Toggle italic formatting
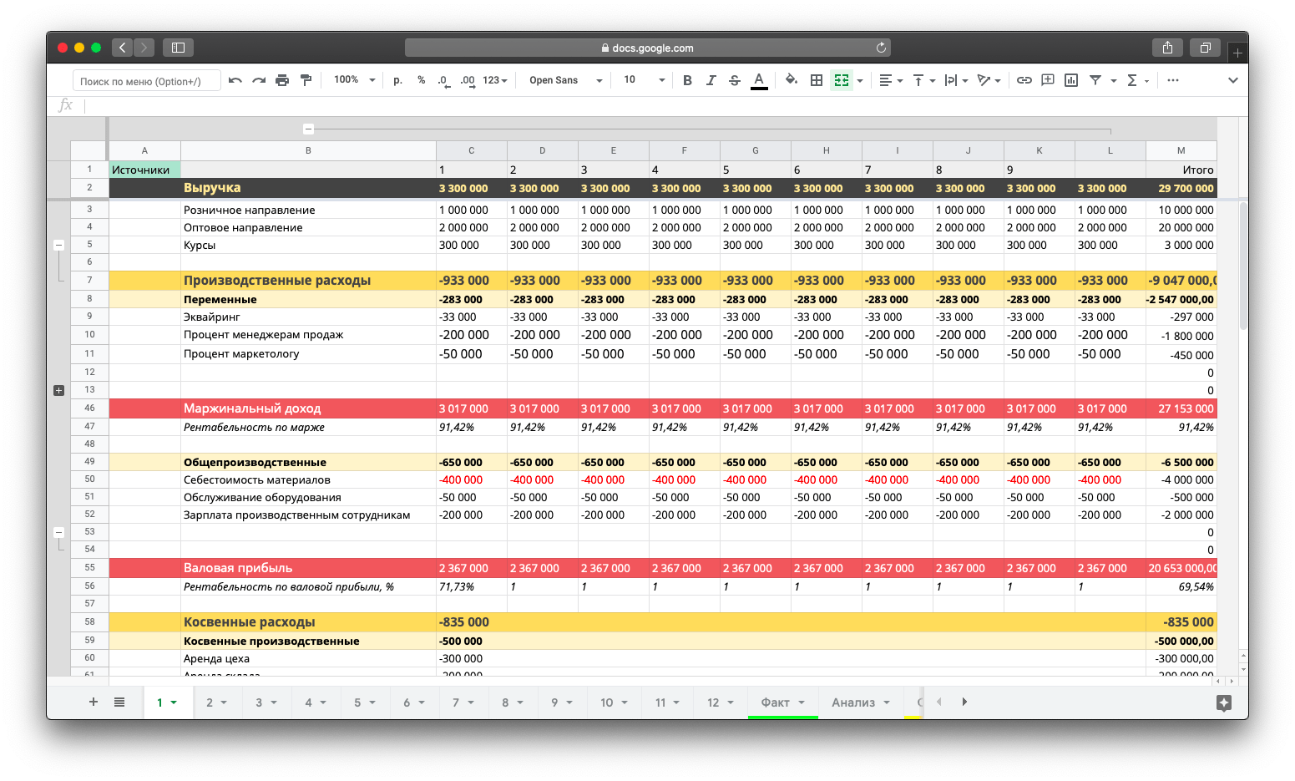The height and width of the screenshot is (781, 1295). coord(711,80)
